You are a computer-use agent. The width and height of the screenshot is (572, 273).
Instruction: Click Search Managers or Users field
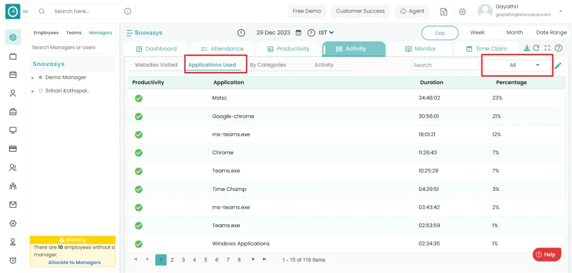tap(73, 48)
